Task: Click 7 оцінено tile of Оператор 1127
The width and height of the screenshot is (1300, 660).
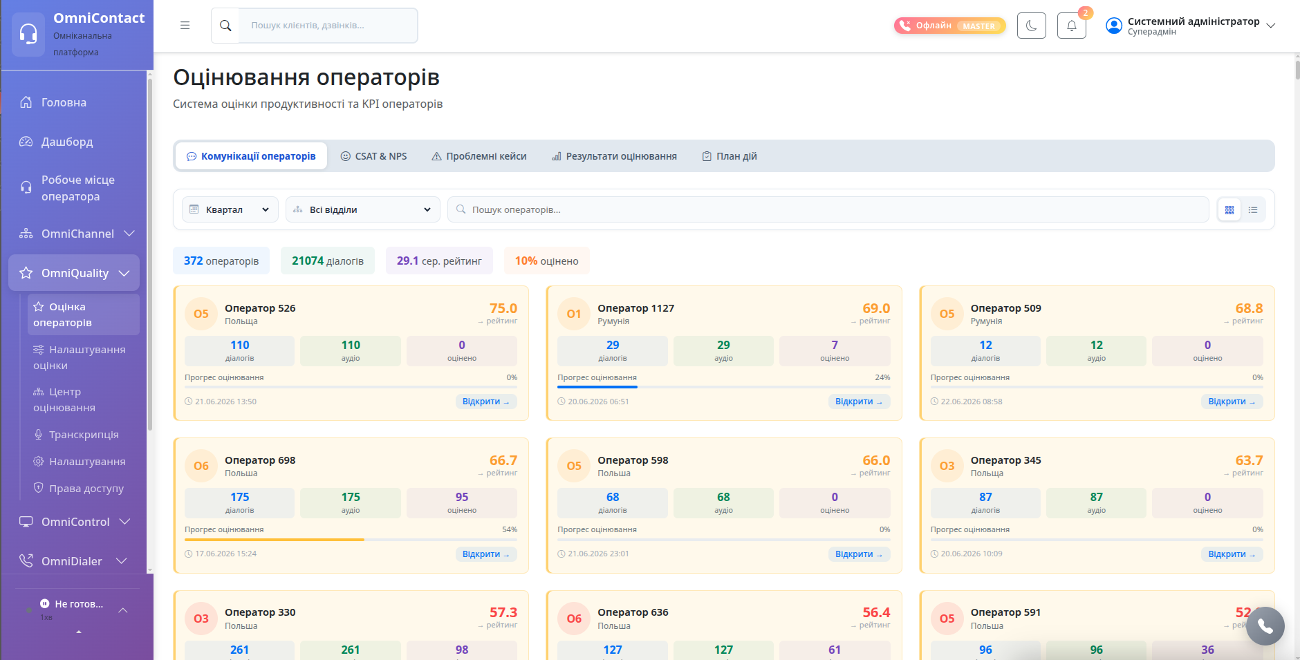Action: click(x=835, y=351)
